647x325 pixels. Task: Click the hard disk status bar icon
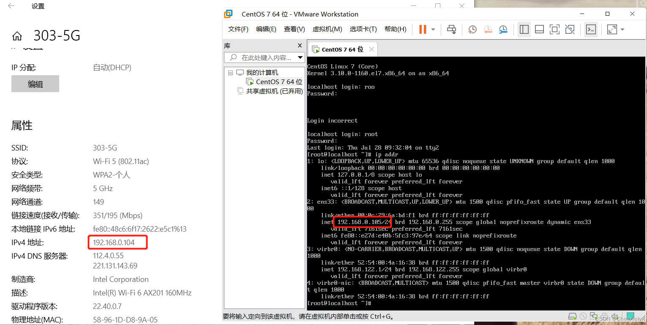[x=573, y=316]
